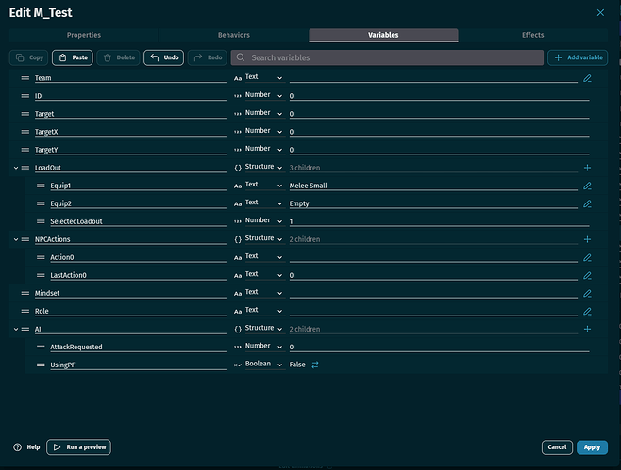Toggle the UsingPF boolean value
Image resolution: width=621 pixels, height=470 pixels.
(315, 365)
